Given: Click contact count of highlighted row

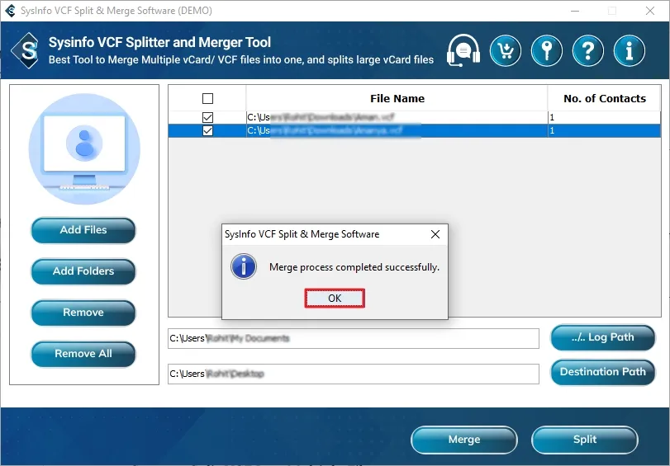Looking at the screenshot, I should 604,130.
